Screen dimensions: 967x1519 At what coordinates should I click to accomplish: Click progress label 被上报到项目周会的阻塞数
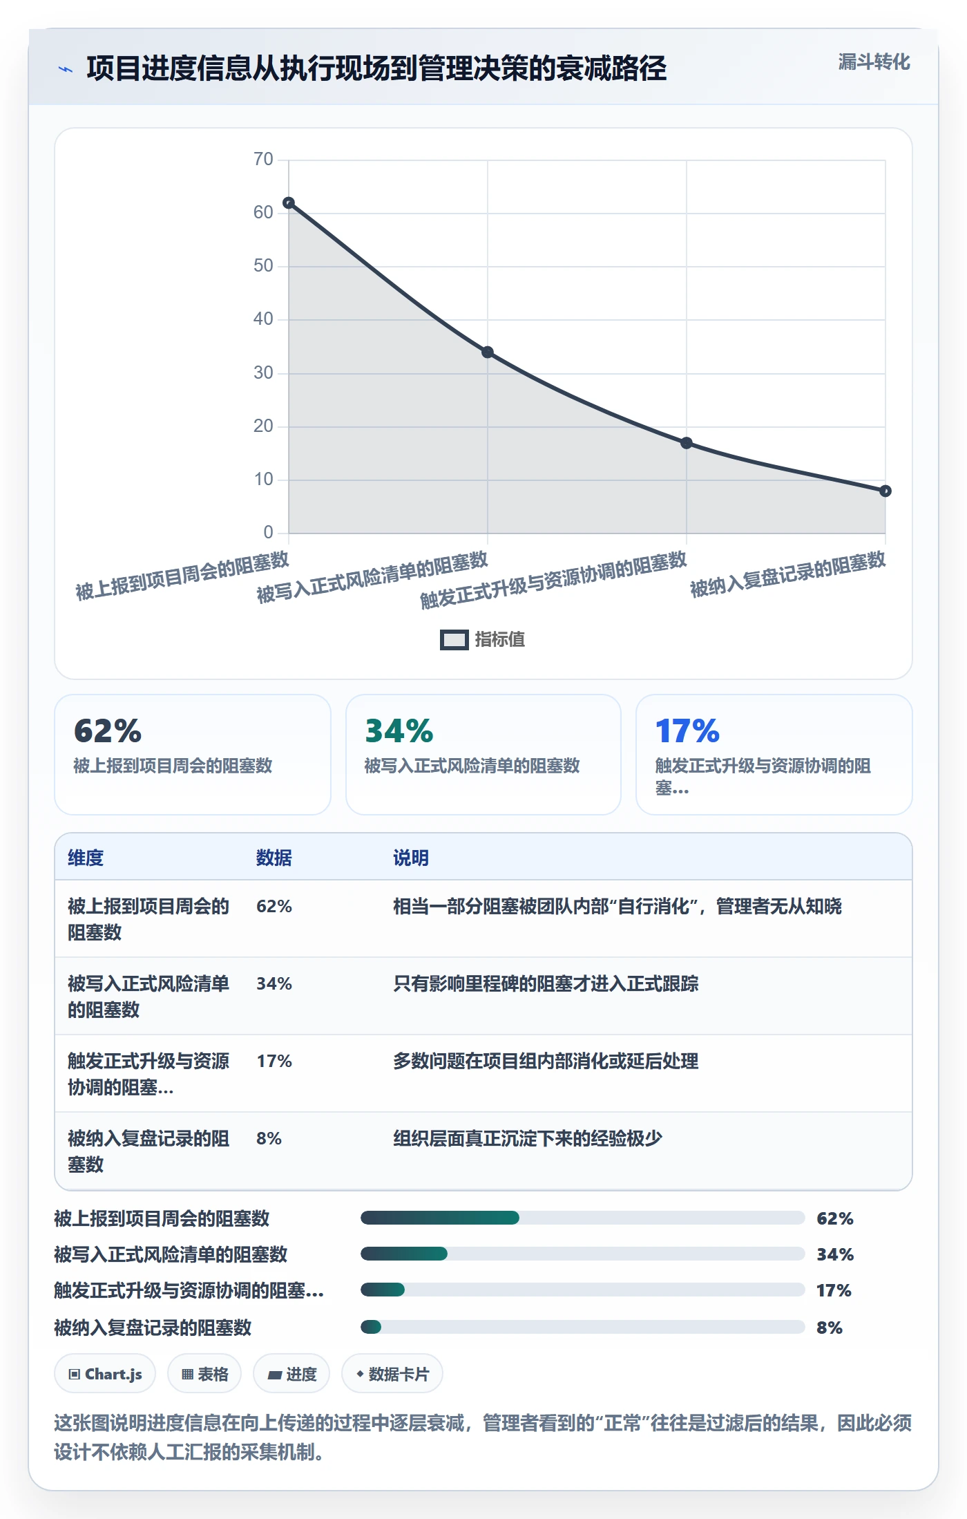click(162, 1218)
